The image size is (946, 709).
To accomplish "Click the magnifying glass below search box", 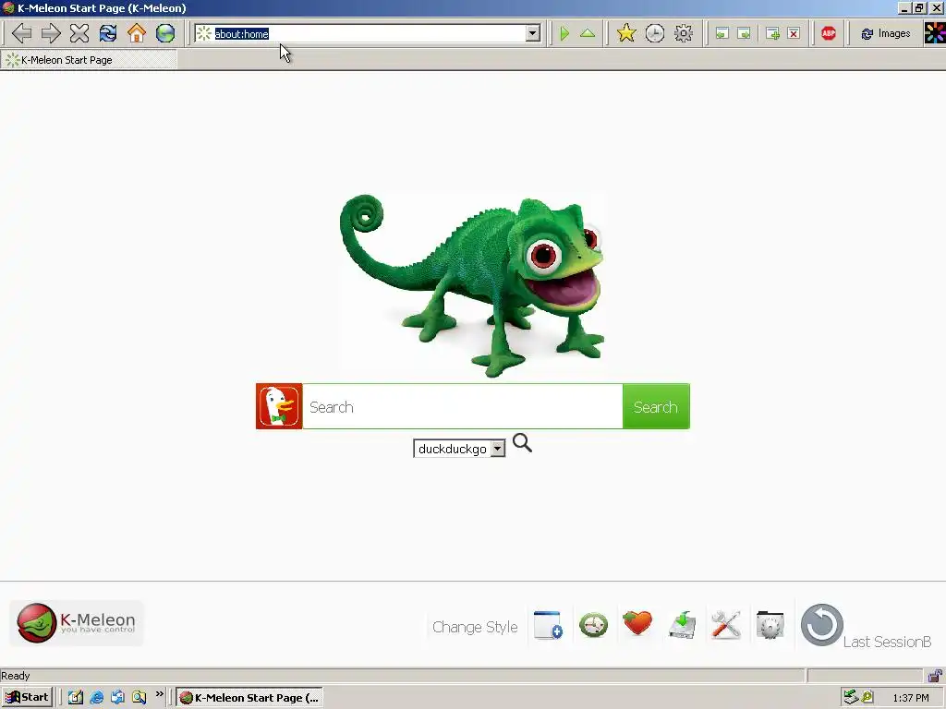I will 522,443.
